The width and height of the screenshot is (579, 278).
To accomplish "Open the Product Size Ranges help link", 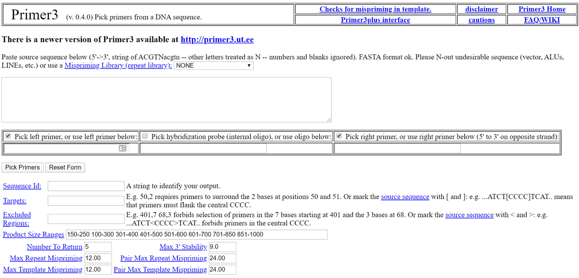I will click(x=33, y=235).
